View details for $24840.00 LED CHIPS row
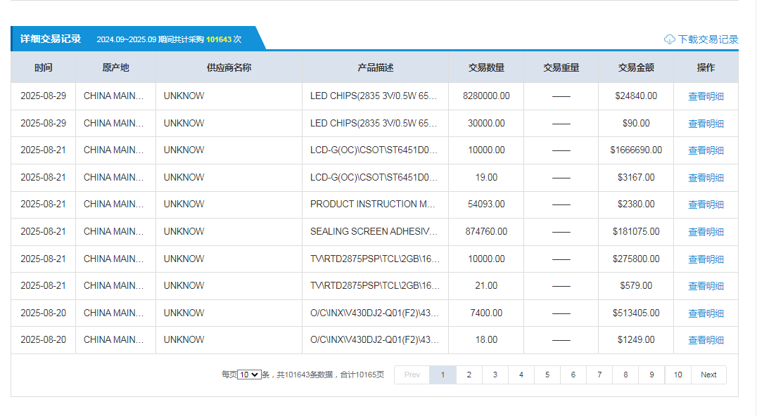The height and width of the screenshot is (416, 757). pos(706,97)
